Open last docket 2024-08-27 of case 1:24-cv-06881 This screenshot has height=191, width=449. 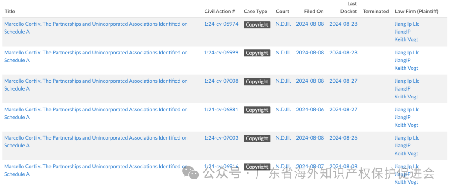click(x=343, y=110)
